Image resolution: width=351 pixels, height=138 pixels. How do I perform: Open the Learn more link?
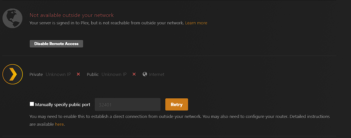coord(196,23)
